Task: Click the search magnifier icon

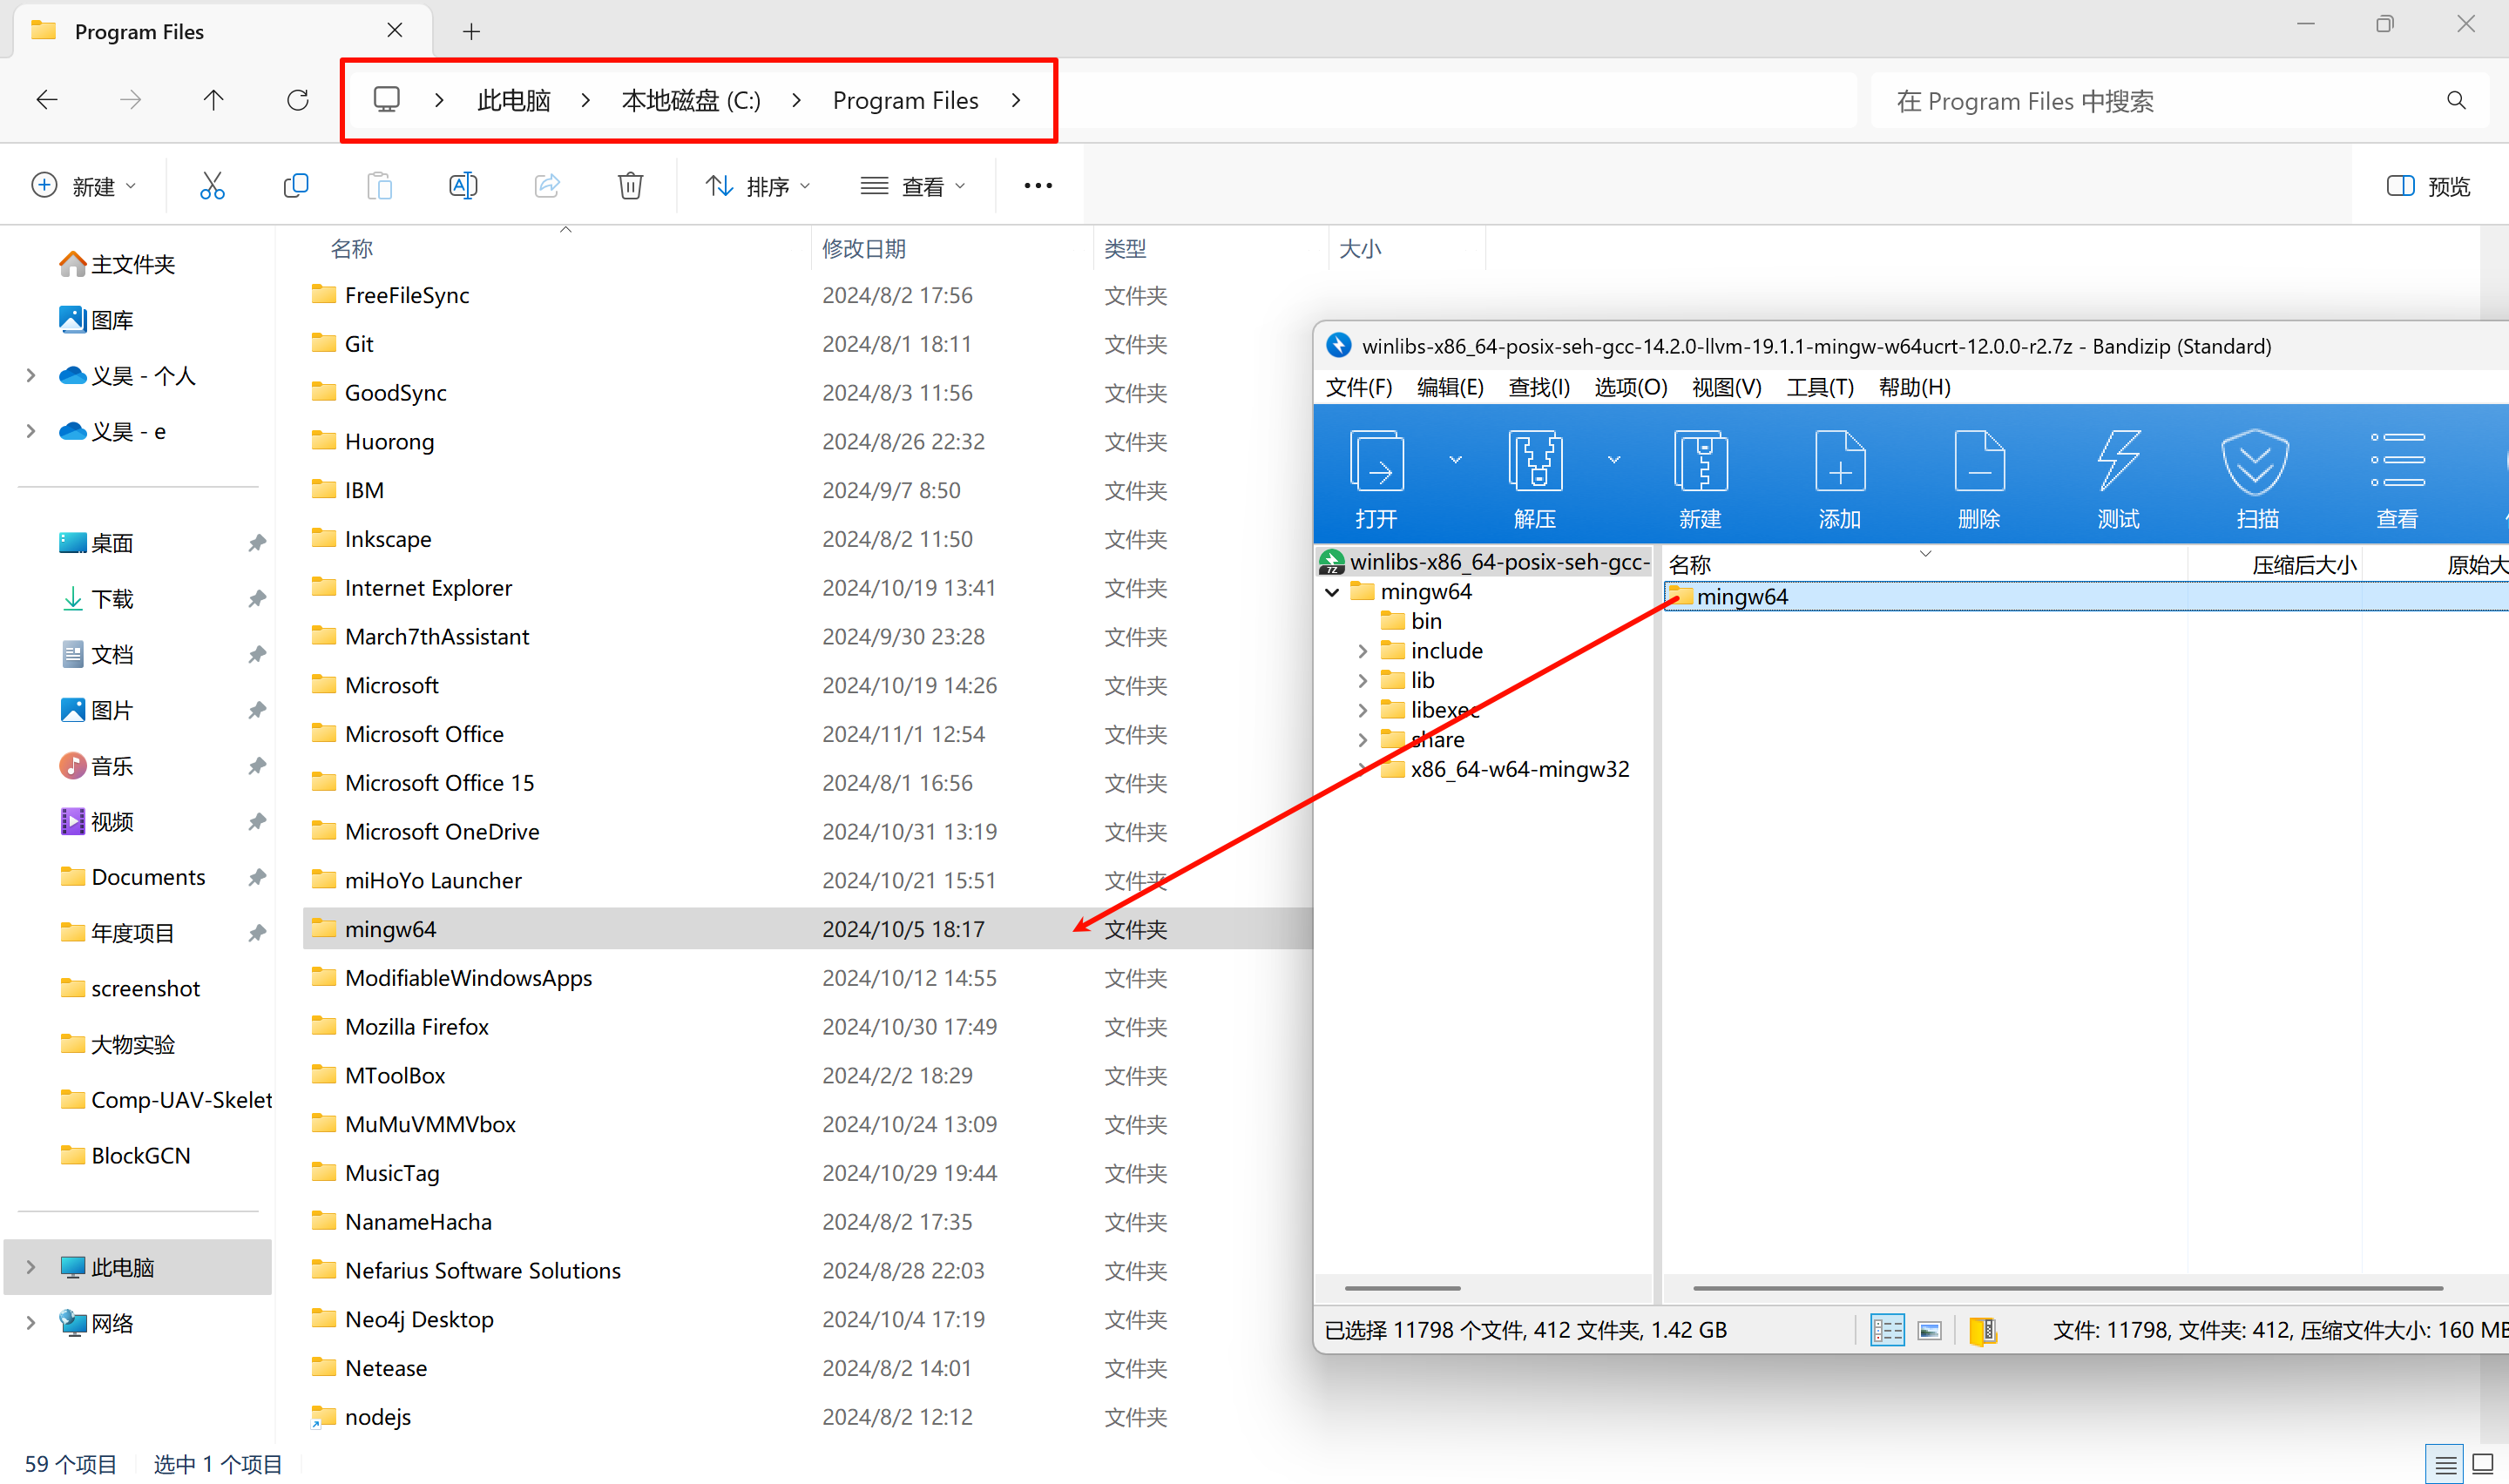Action: pos(2456,100)
